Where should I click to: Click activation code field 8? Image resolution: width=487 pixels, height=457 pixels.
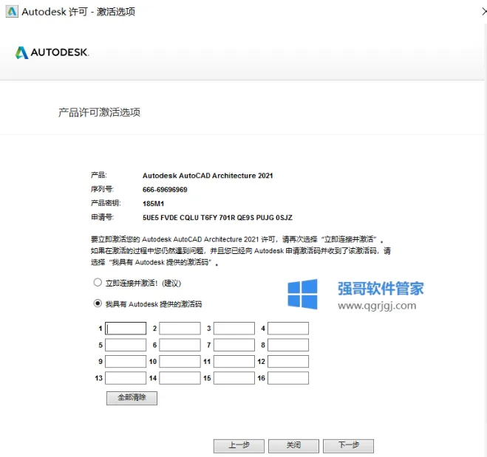point(288,345)
